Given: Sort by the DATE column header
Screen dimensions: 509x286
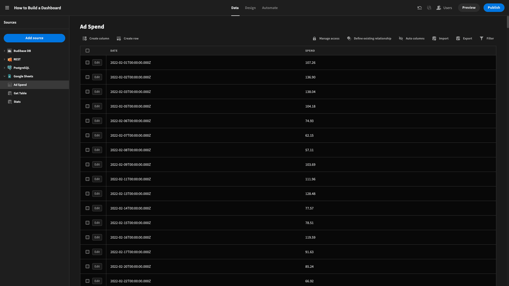Looking at the screenshot, I should [114, 51].
